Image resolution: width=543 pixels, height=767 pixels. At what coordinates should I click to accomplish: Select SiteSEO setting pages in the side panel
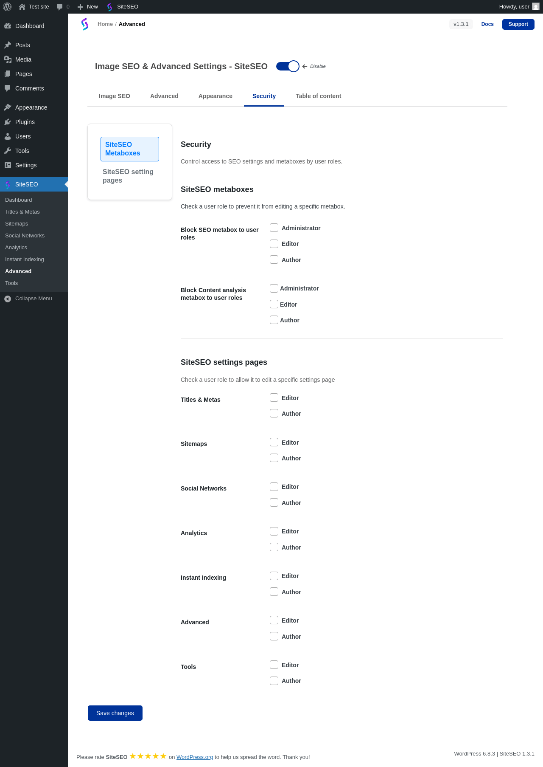click(128, 176)
